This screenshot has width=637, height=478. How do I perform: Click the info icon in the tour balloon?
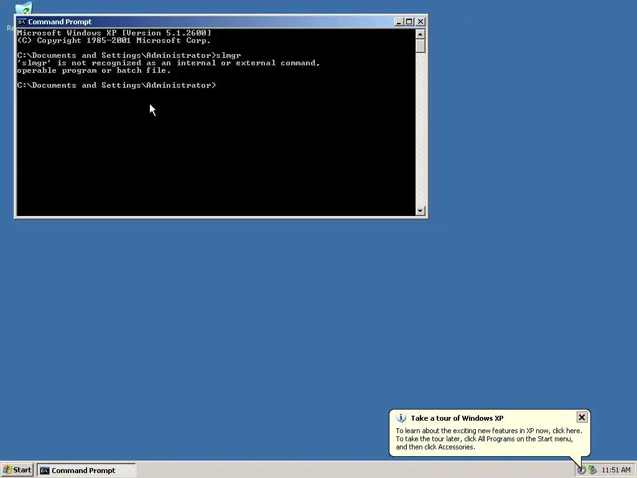pos(401,418)
